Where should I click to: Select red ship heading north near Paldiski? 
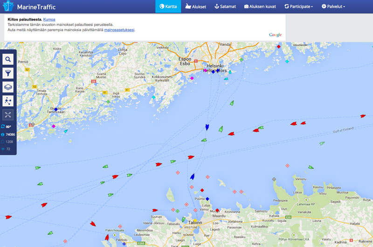[107, 237]
